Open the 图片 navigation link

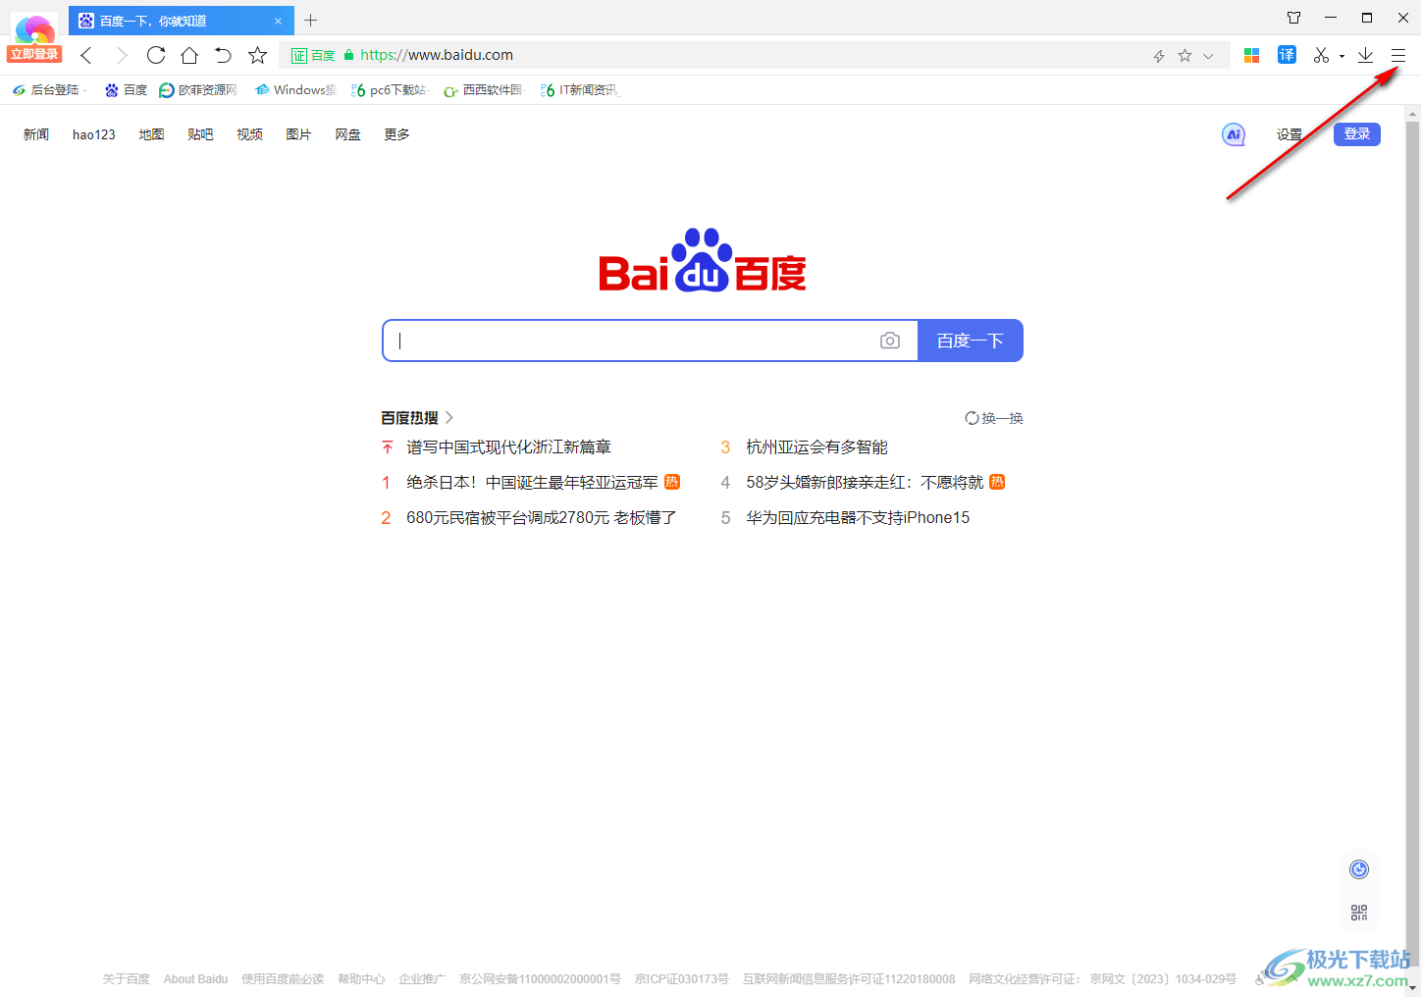pos(298,134)
